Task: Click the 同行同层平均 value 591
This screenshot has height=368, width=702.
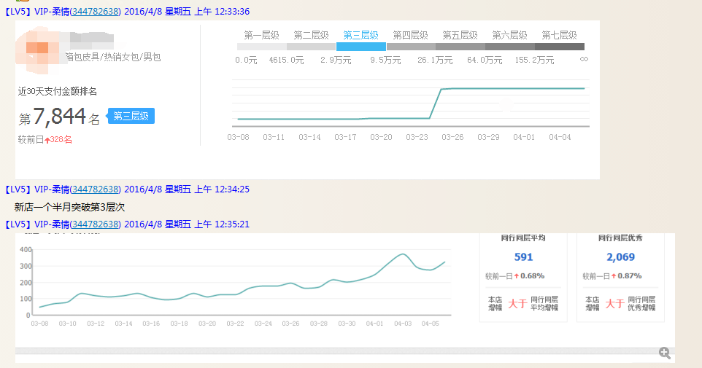Action: point(523,257)
